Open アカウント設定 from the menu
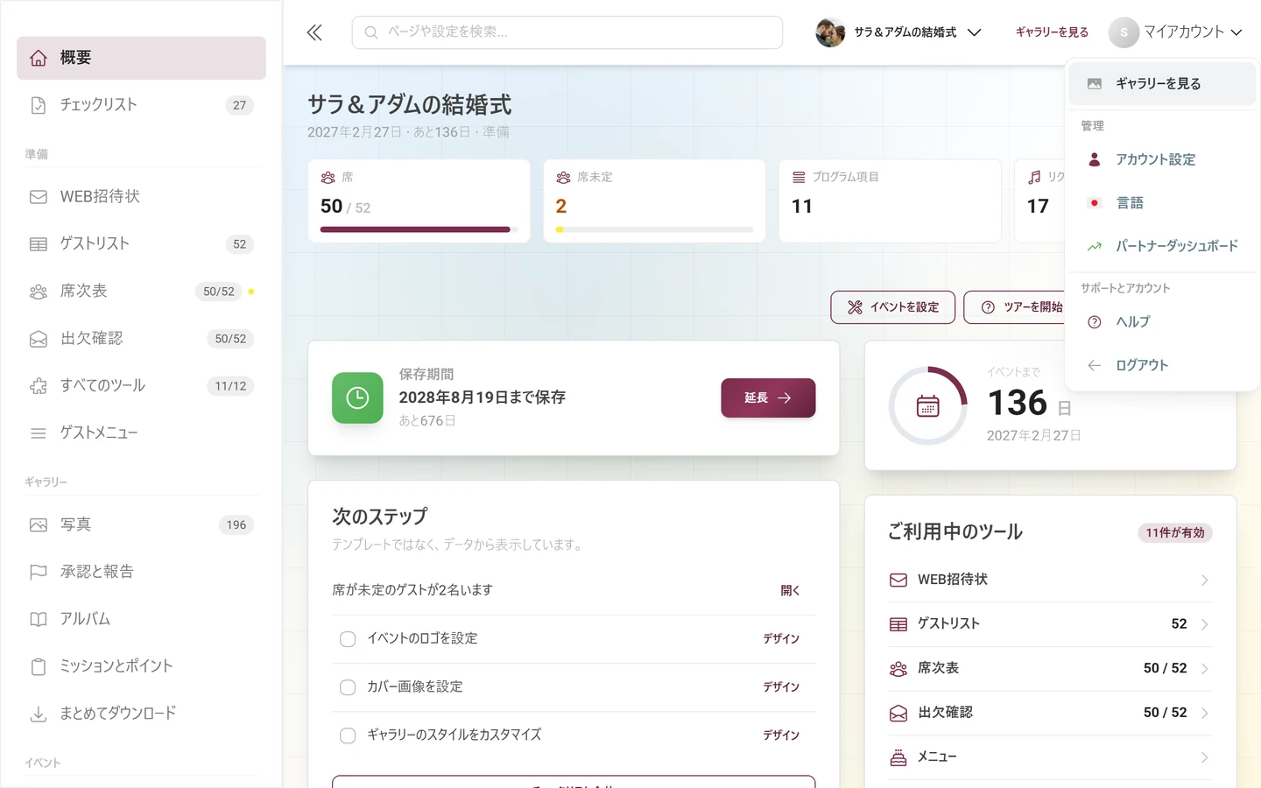1261x788 pixels. click(x=1162, y=160)
